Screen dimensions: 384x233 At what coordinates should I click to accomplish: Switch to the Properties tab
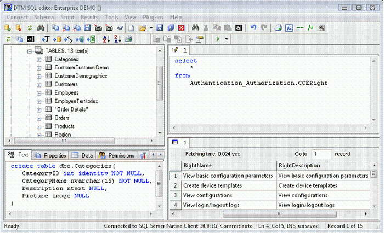pos(51,155)
